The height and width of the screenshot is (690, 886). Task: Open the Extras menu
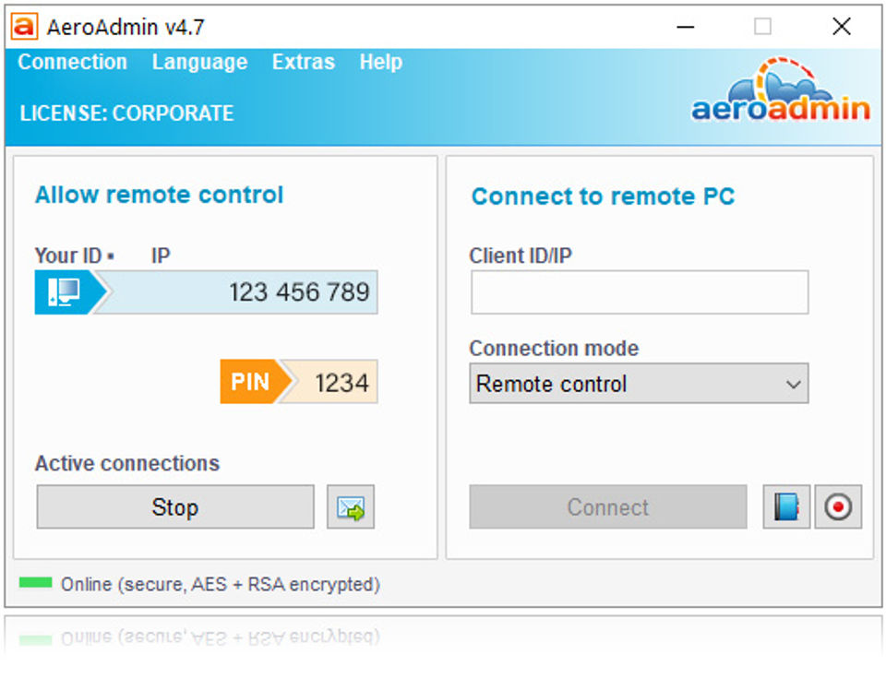point(304,62)
